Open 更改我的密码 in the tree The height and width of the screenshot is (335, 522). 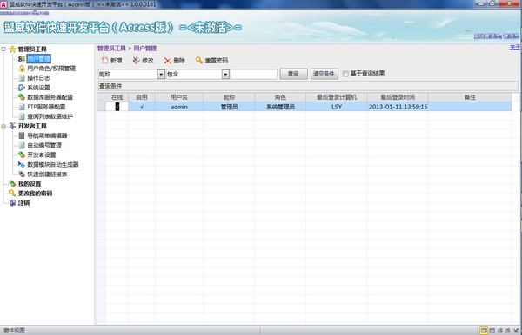[36, 193]
